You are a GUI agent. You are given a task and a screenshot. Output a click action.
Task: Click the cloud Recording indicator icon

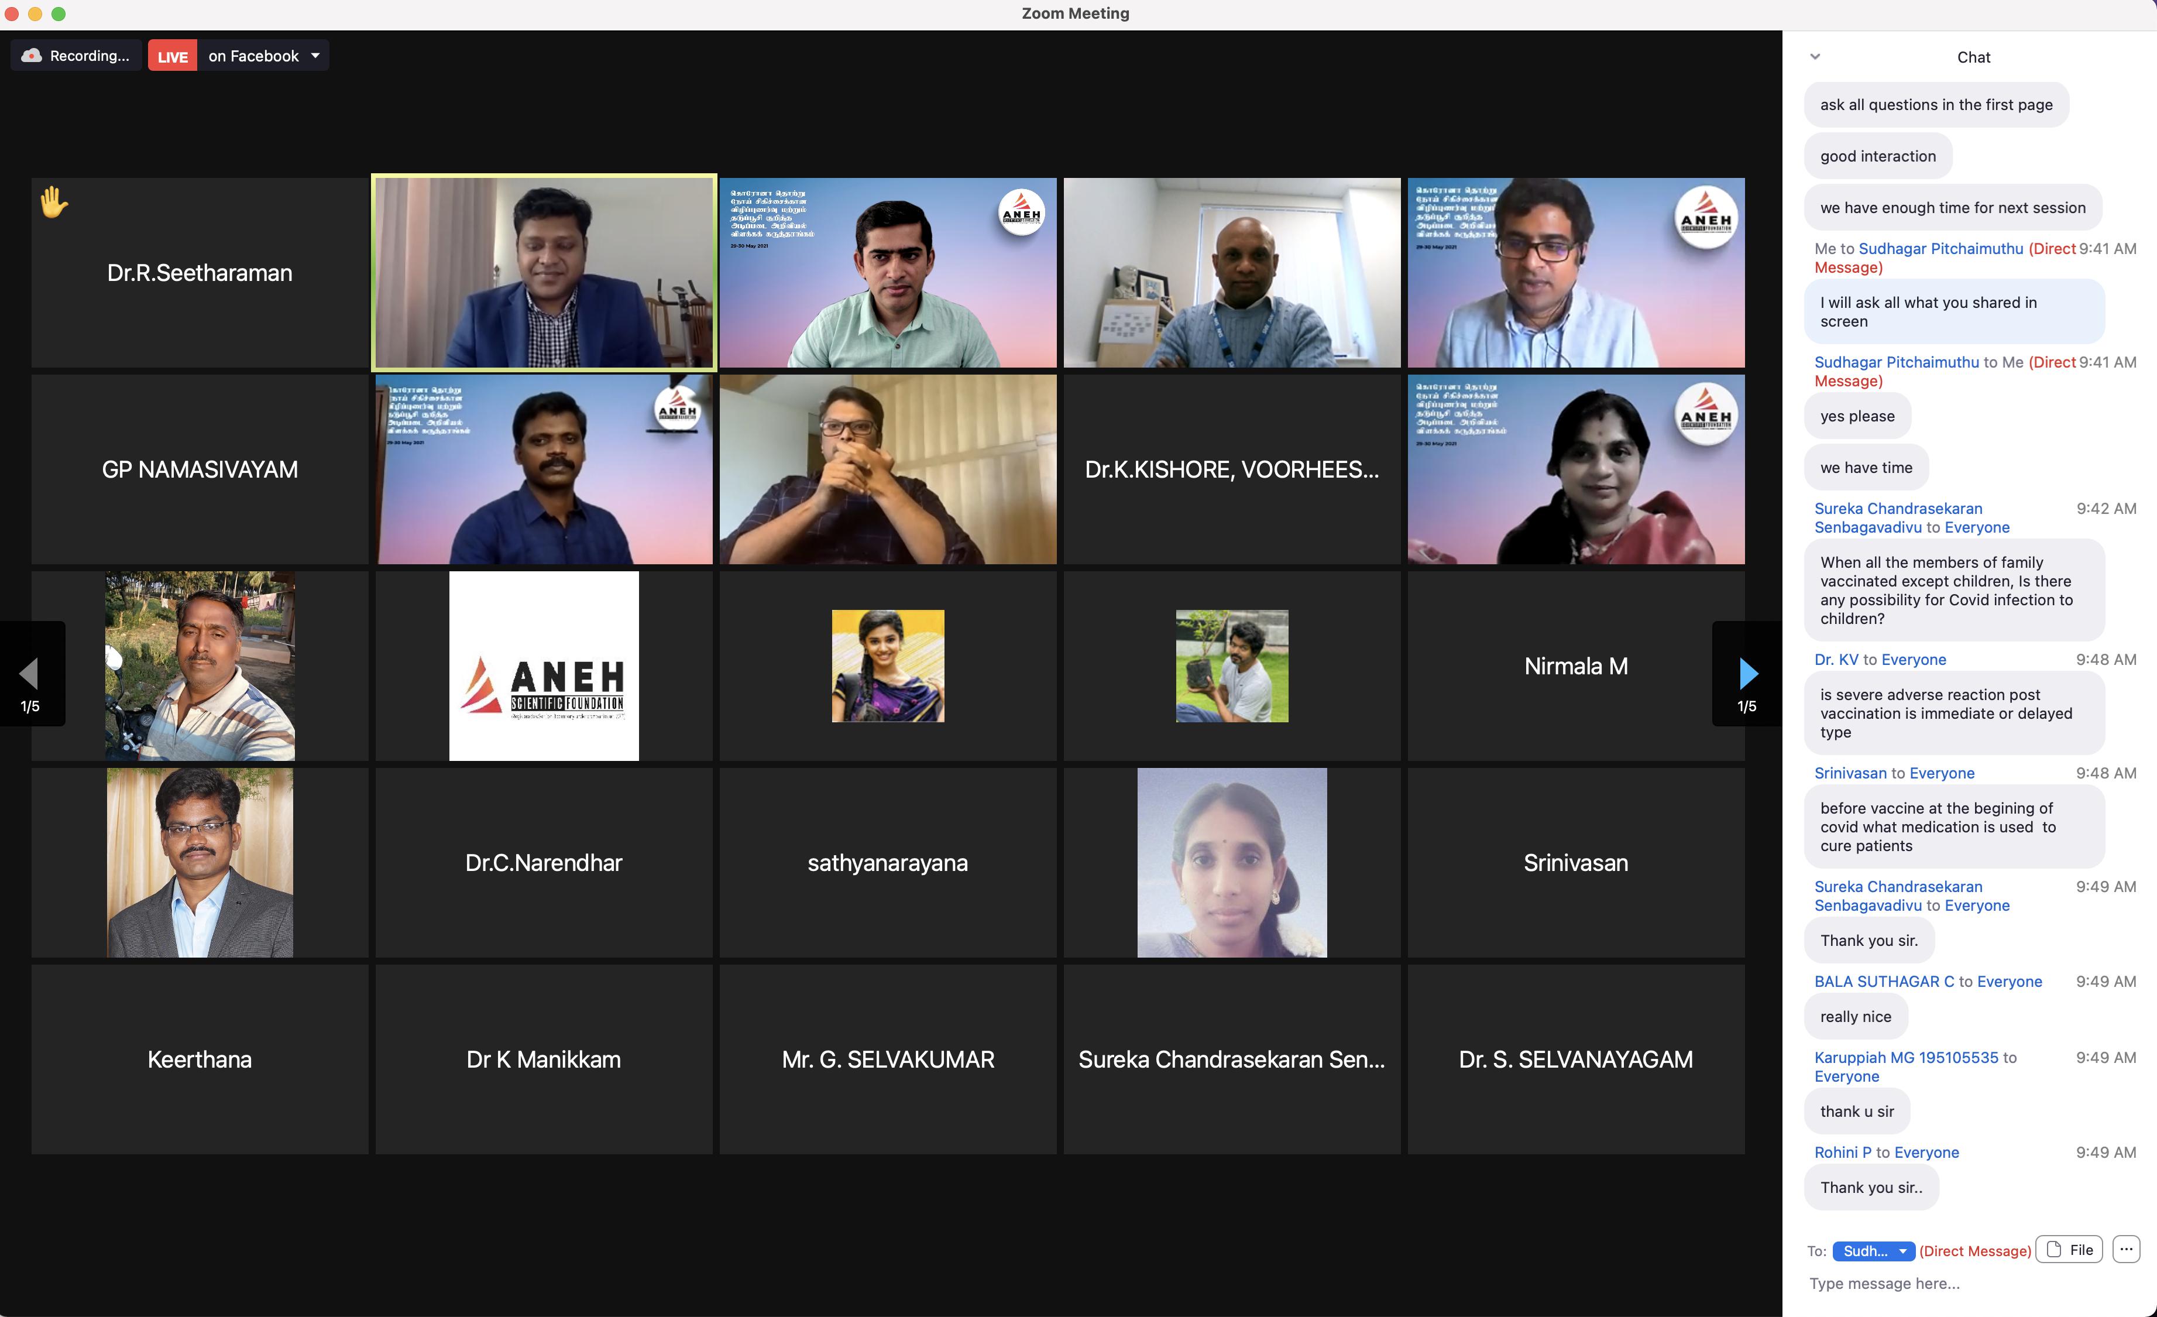point(32,55)
